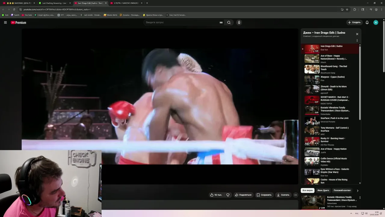
Task: Go back in the browser
Action: coord(3,9)
